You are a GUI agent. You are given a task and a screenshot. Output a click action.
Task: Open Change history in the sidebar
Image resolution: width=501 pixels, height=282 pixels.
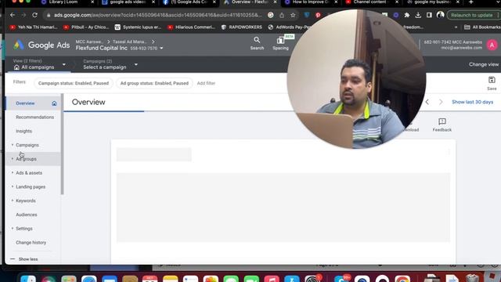point(31,242)
